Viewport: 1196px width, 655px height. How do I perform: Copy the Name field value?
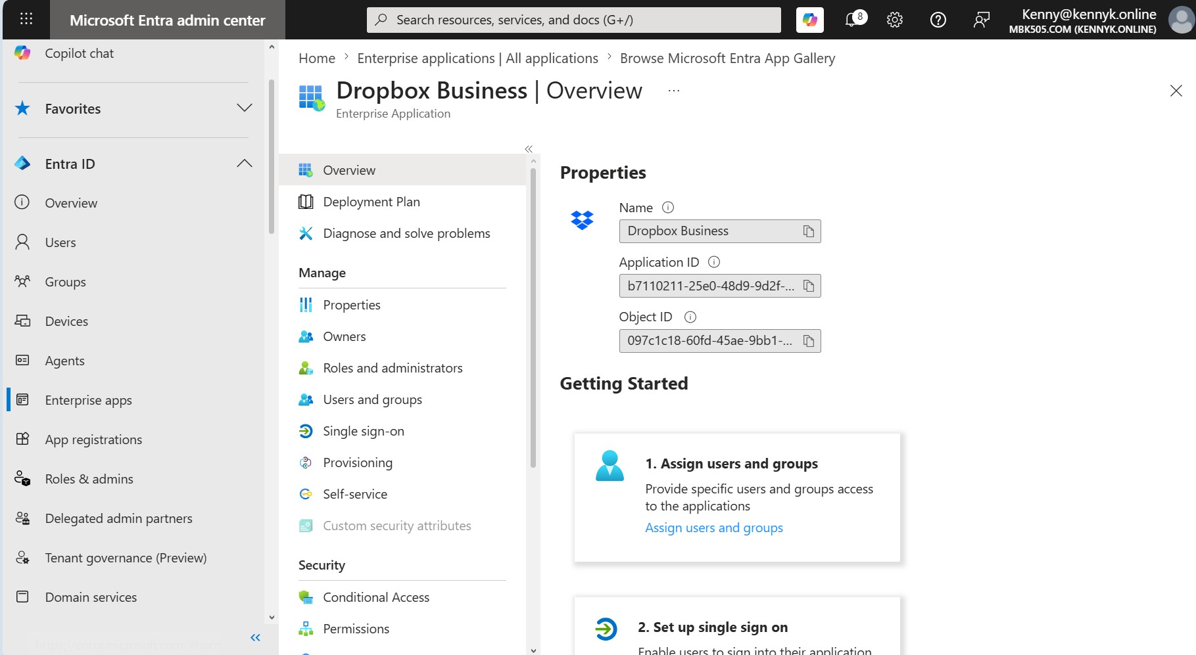click(808, 231)
